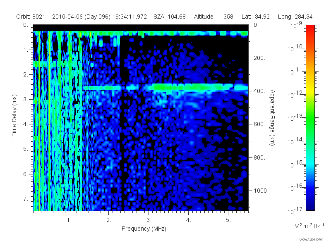Viewport: 331px width, 248px height.
Task: Select the date '2010-04-06 (Day 096)' text
Action: tap(81, 17)
